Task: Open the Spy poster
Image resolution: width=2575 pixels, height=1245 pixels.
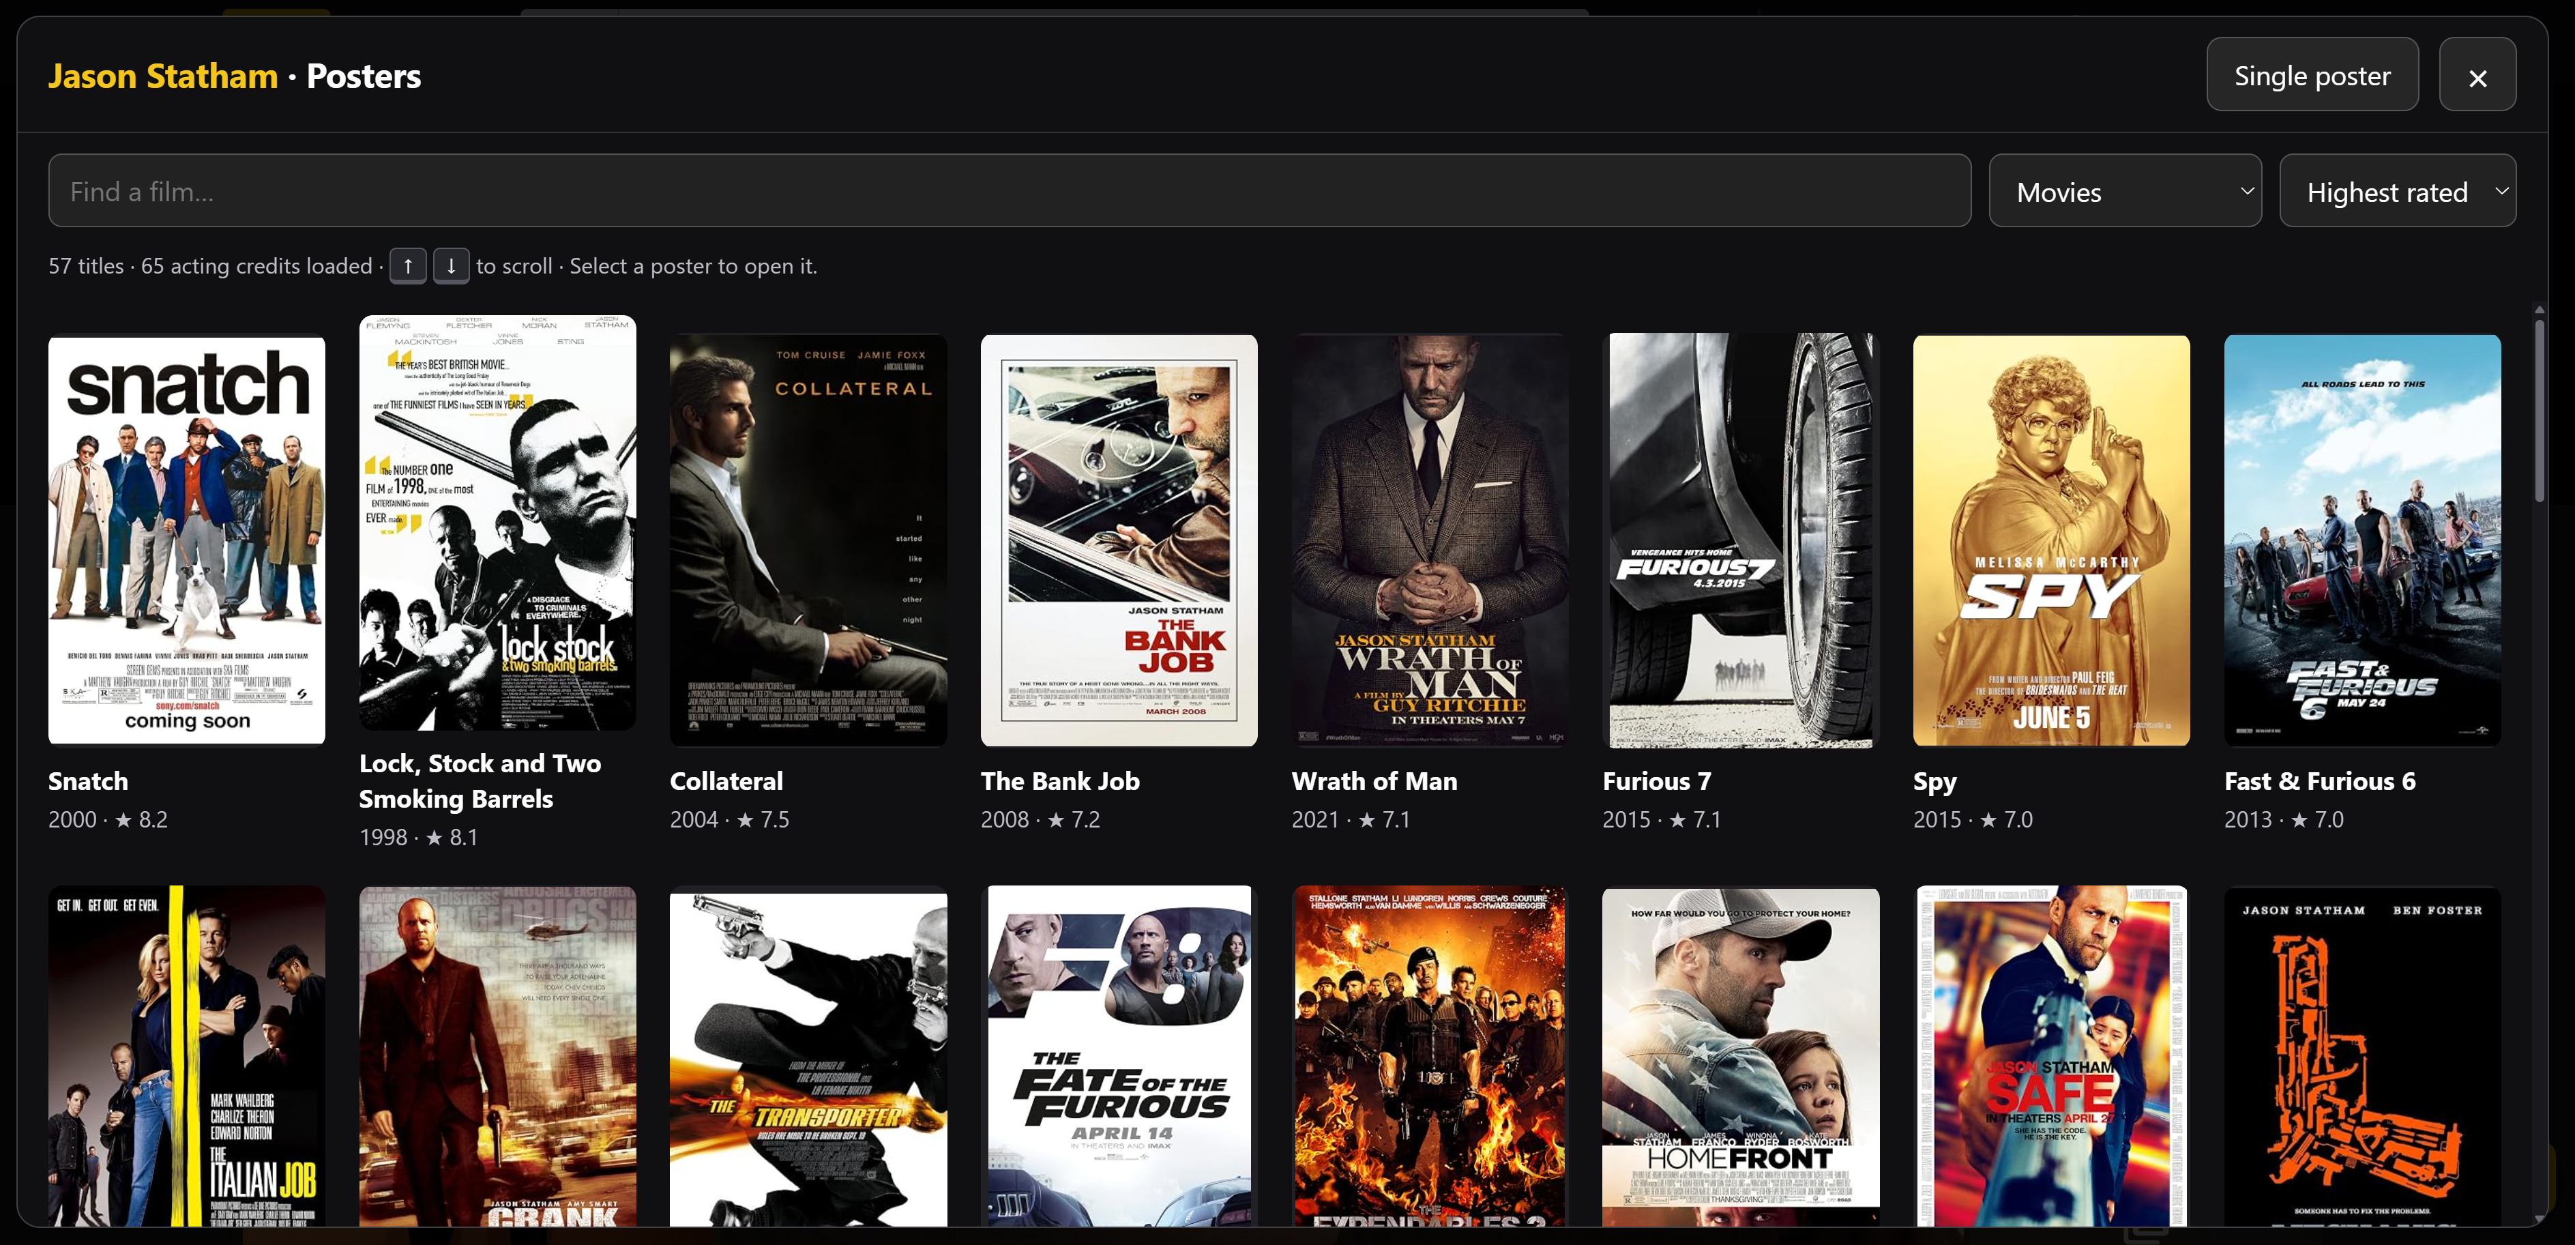Action: point(2051,540)
